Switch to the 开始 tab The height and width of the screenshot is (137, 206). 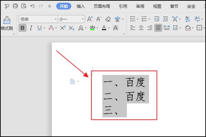[64, 6]
